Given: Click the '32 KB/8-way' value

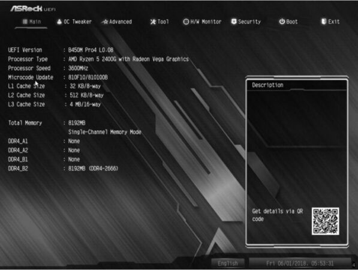Looking at the screenshot, I should pyautogui.click(x=85, y=86).
